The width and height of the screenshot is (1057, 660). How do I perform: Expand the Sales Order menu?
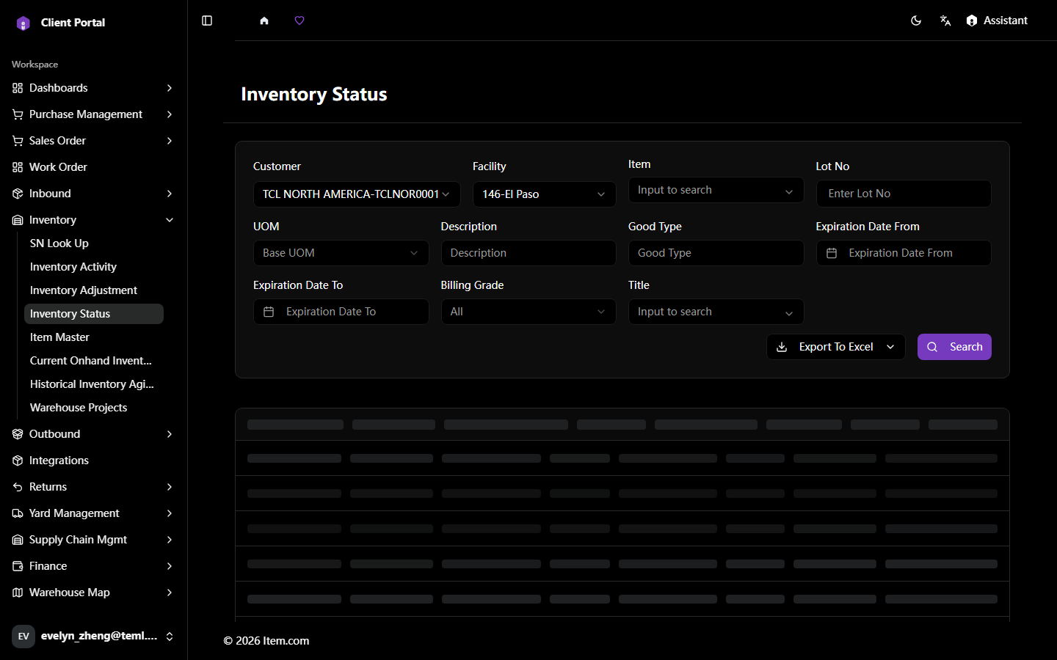(x=170, y=141)
